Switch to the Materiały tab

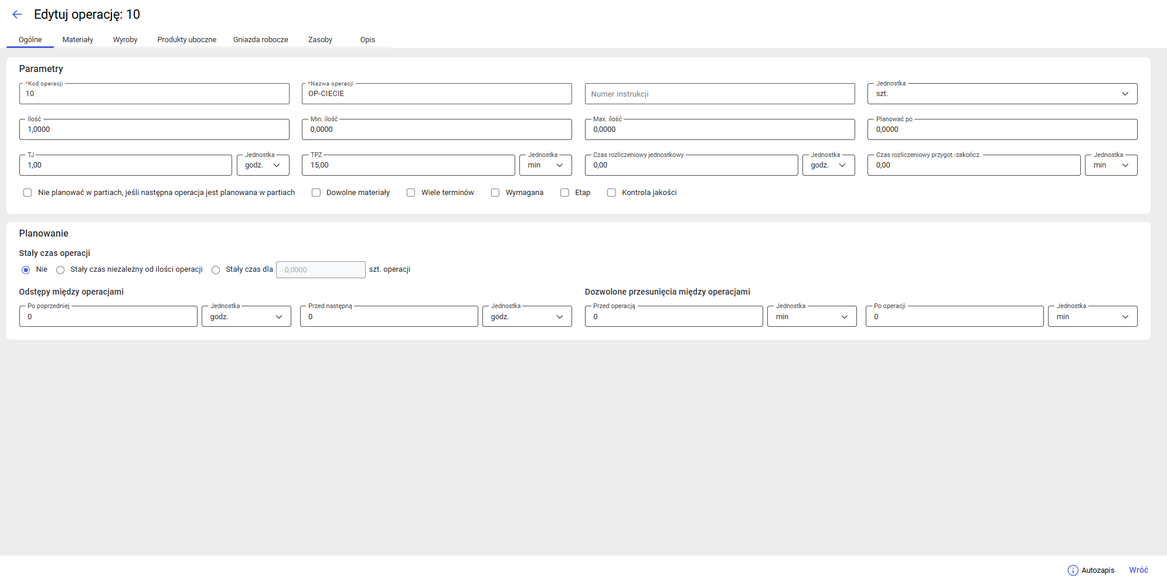pos(78,40)
